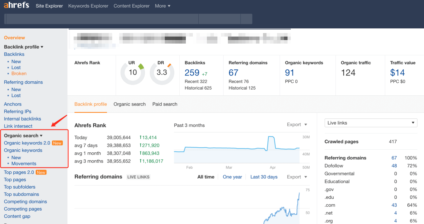Open Broken backlinks in the sidebar
The image size is (424, 224).
(x=19, y=73)
